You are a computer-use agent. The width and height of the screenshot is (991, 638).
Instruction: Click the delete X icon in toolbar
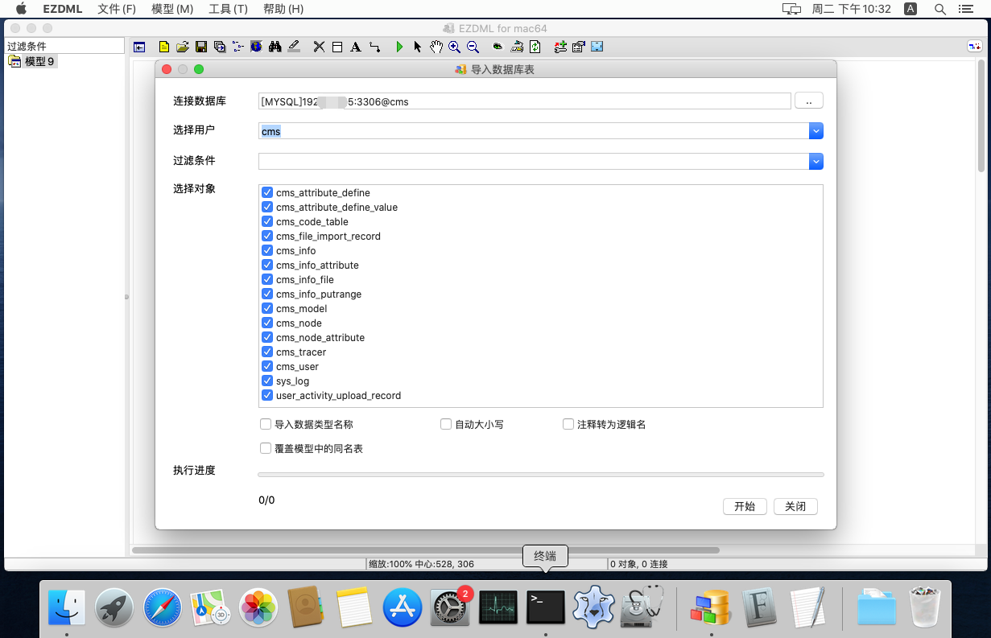[319, 47]
